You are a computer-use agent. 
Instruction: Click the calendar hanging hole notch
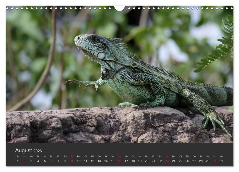coord(120,8)
